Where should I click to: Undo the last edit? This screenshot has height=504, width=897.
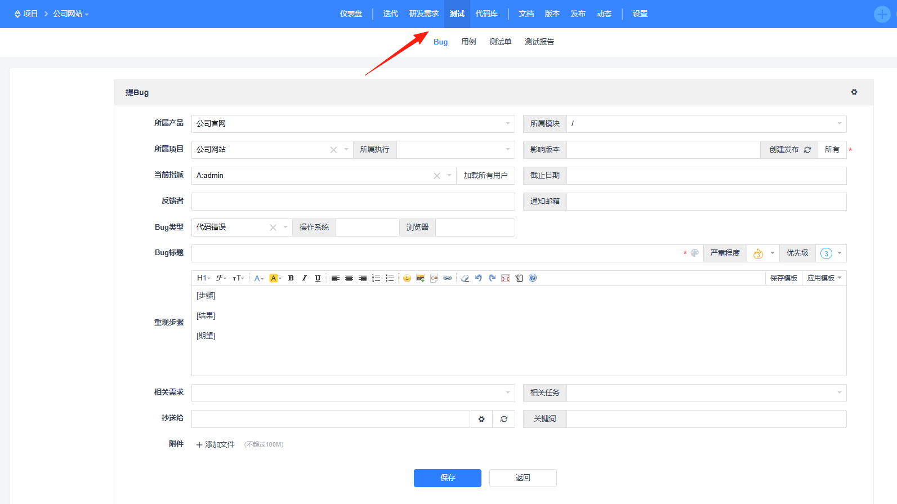tap(479, 278)
